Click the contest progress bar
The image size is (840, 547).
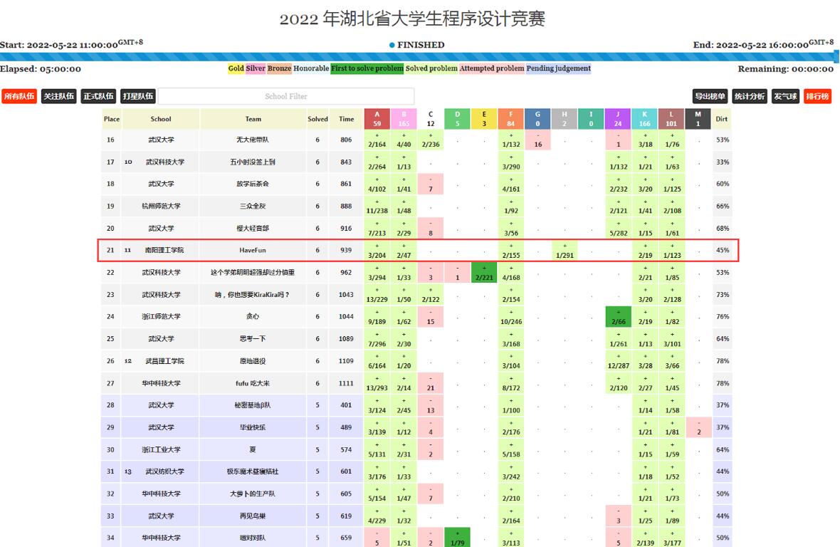[x=419, y=57]
